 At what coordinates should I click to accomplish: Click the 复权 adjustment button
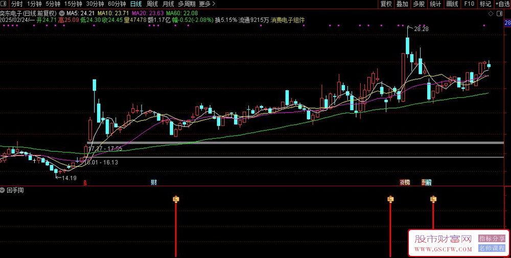[x=386, y=4]
